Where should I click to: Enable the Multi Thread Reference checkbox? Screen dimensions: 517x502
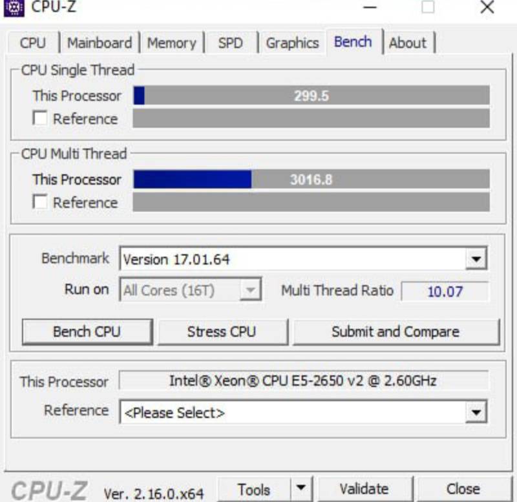[x=40, y=202]
